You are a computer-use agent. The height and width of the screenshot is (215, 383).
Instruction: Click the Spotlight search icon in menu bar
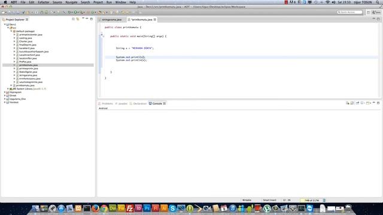click(x=378, y=2)
